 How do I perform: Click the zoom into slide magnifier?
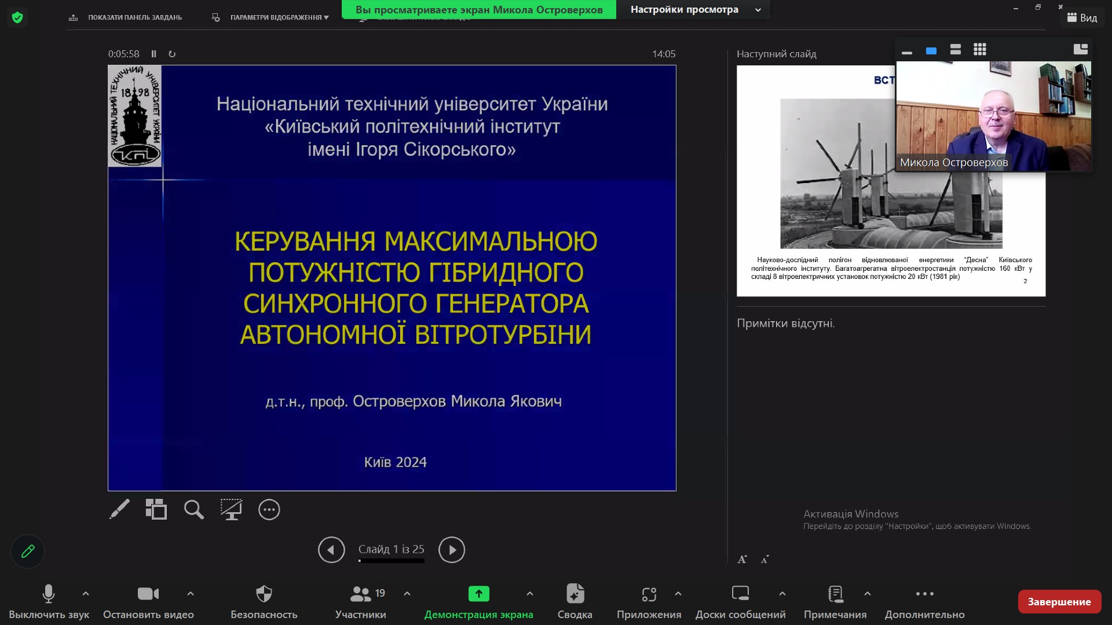tap(193, 509)
